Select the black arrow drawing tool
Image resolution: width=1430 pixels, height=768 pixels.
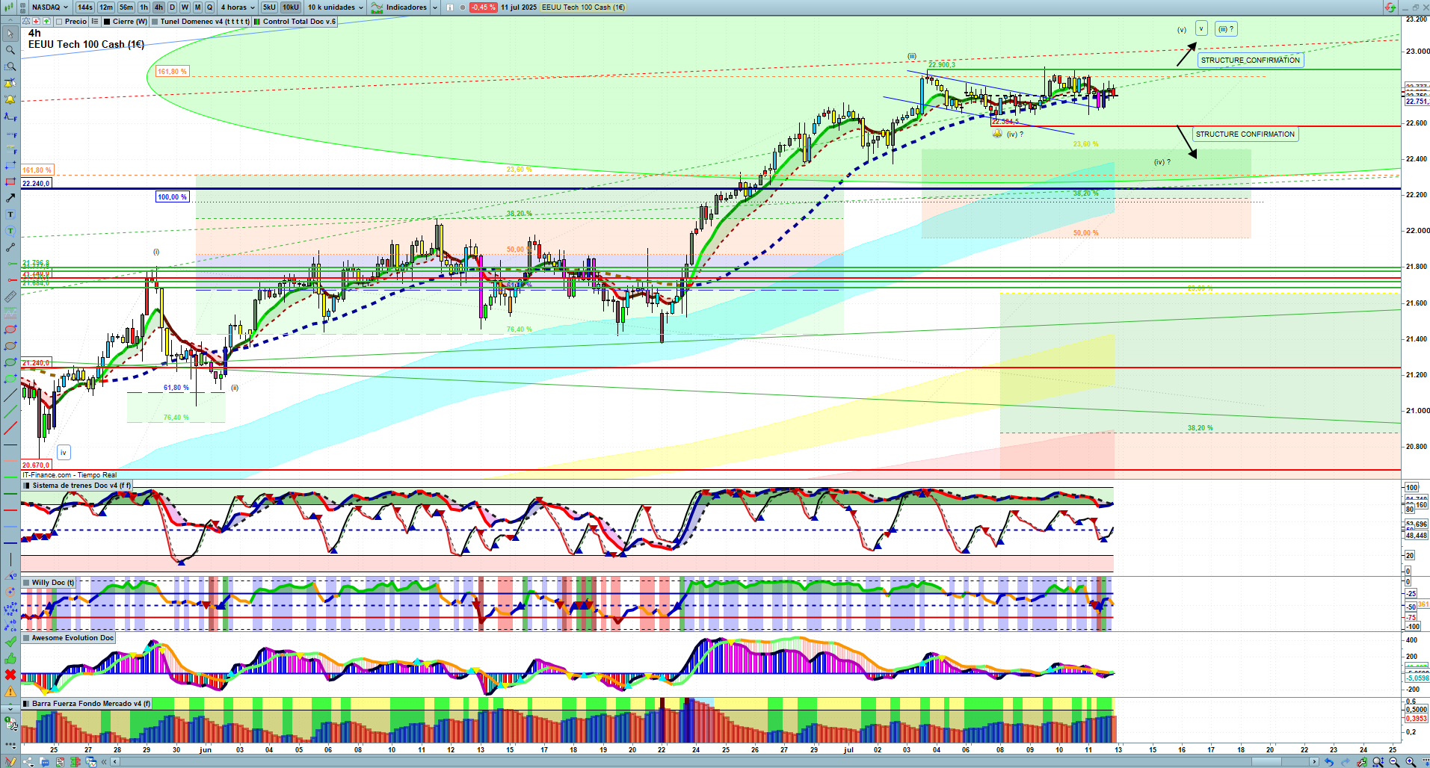(x=10, y=198)
